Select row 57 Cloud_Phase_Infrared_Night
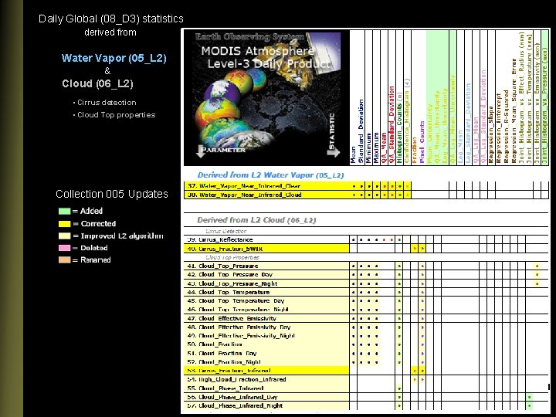 (366, 405)
